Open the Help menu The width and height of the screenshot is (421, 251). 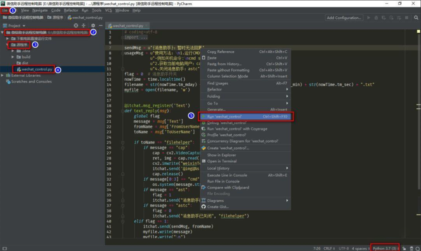tap(136, 10)
